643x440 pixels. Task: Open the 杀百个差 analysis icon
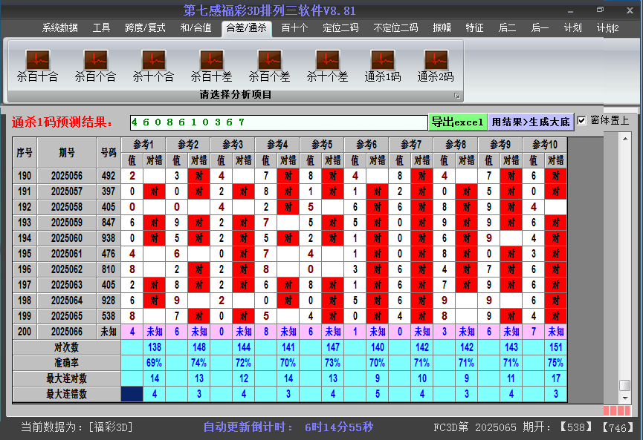point(269,66)
